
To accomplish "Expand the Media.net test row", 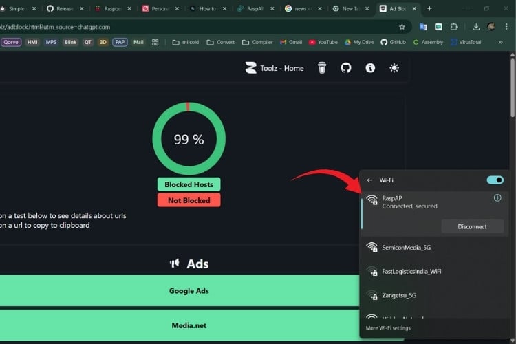I will click(180, 325).
